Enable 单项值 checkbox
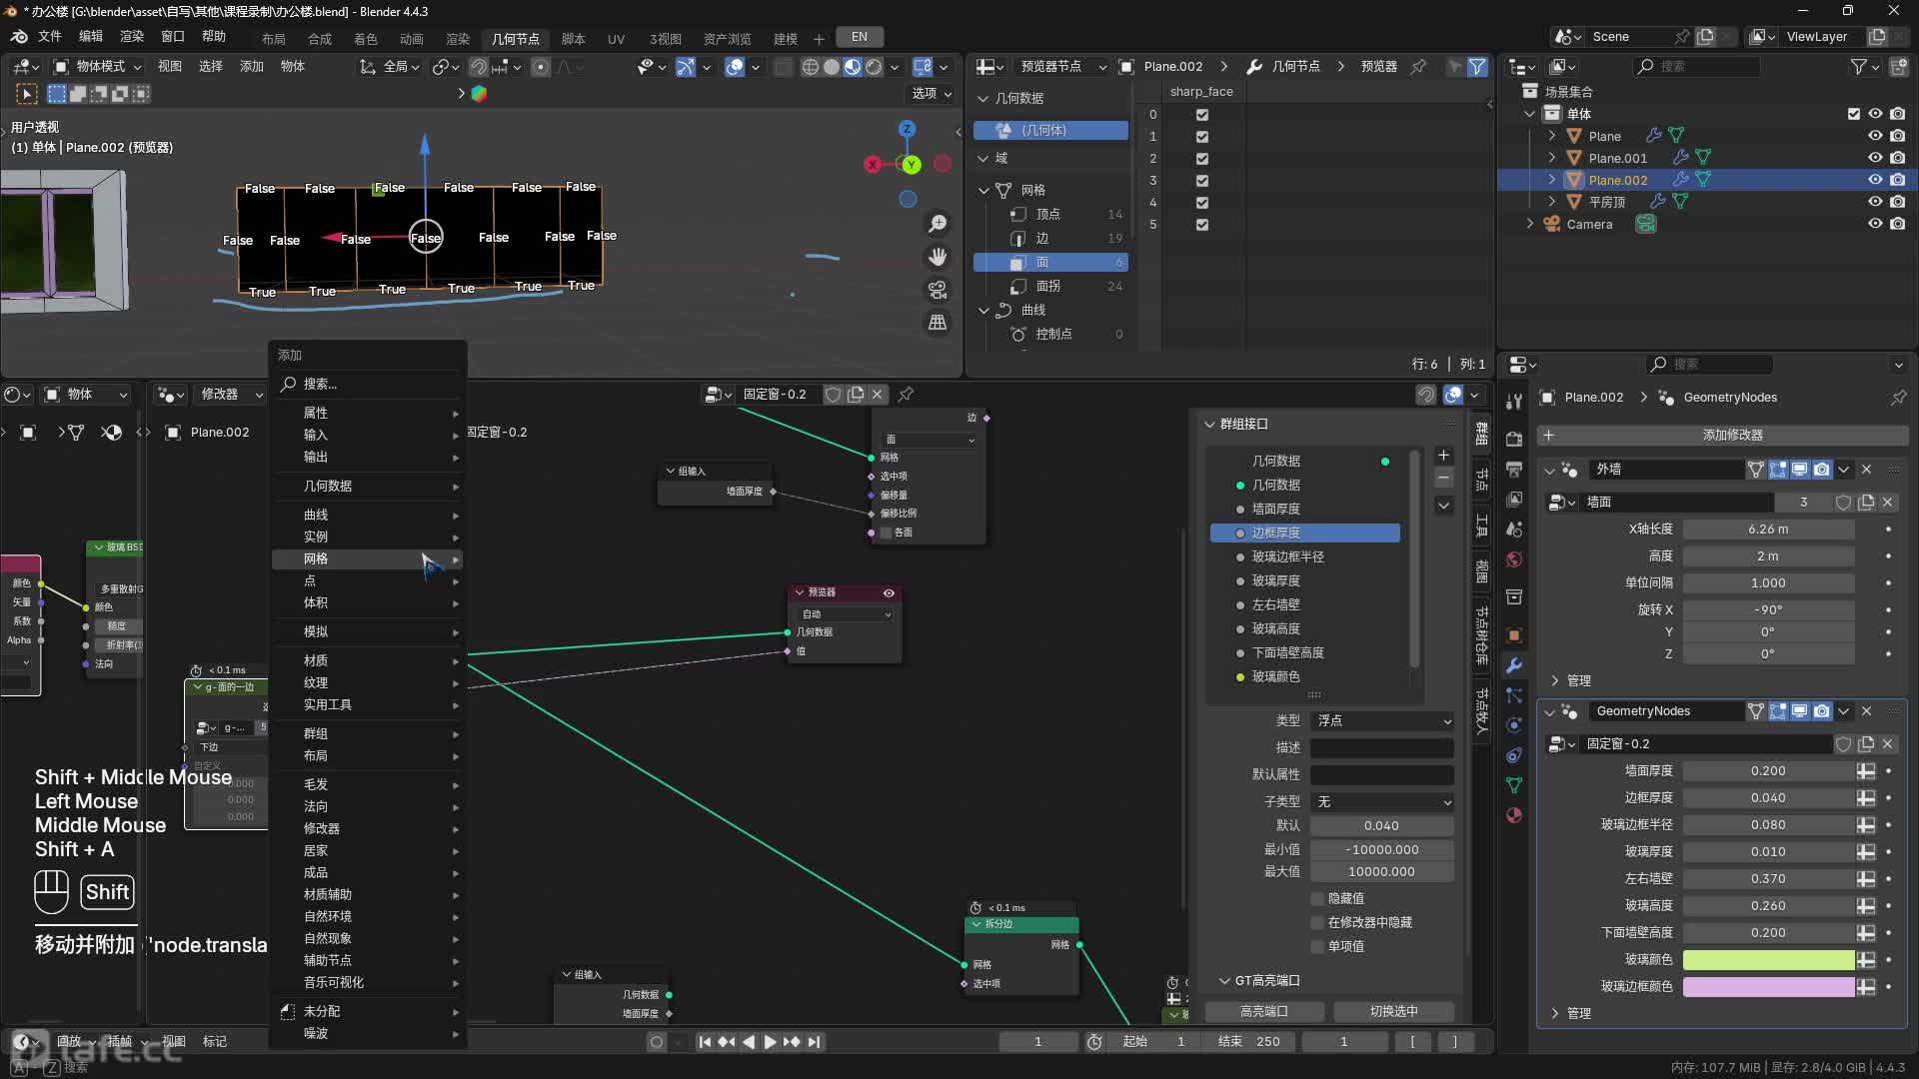The height and width of the screenshot is (1079, 1919). [1317, 947]
